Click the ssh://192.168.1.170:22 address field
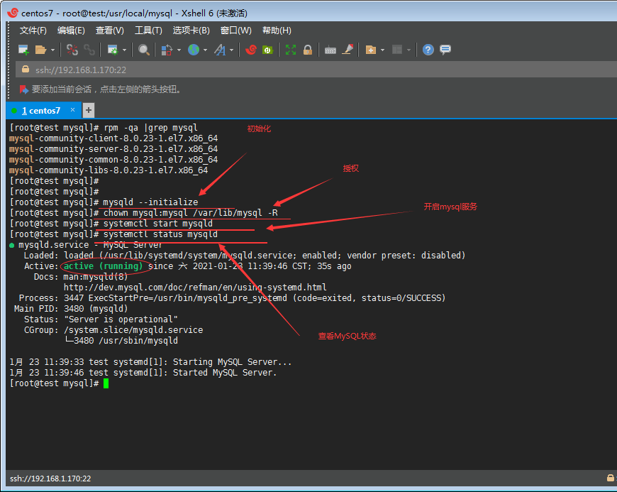The height and width of the screenshot is (492, 617). click(81, 70)
